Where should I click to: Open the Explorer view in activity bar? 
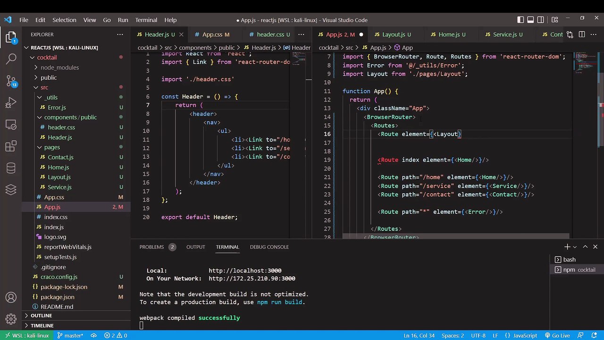(x=11, y=37)
